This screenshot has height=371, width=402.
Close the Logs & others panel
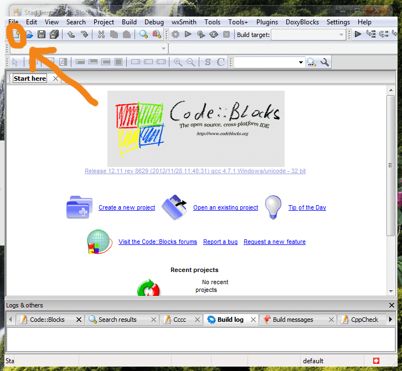click(391, 305)
